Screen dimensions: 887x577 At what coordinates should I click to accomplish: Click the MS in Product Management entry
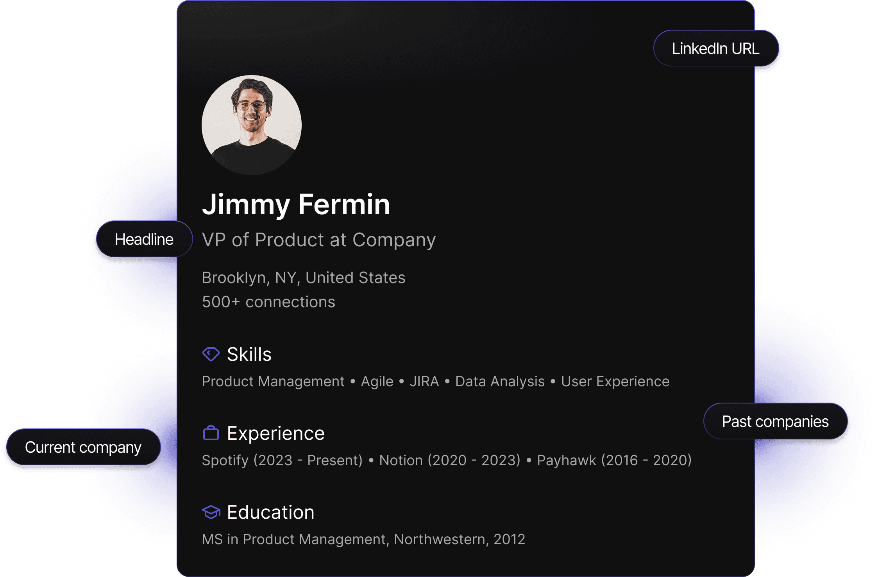[x=363, y=539]
